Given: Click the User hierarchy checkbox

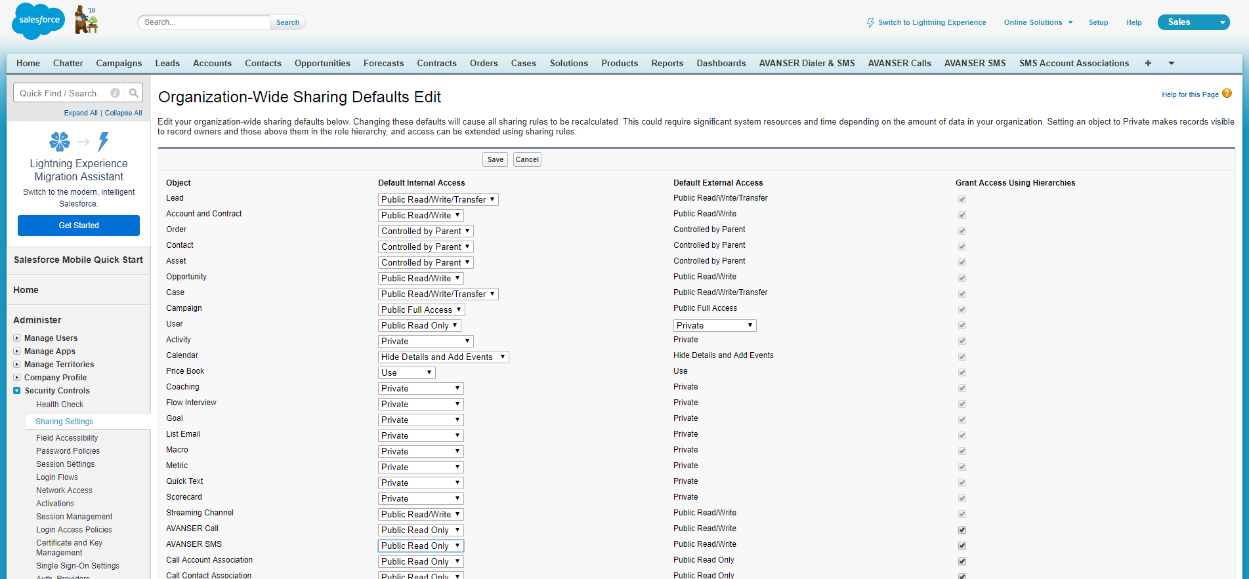Looking at the screenshot, I should tap(962, 325).
